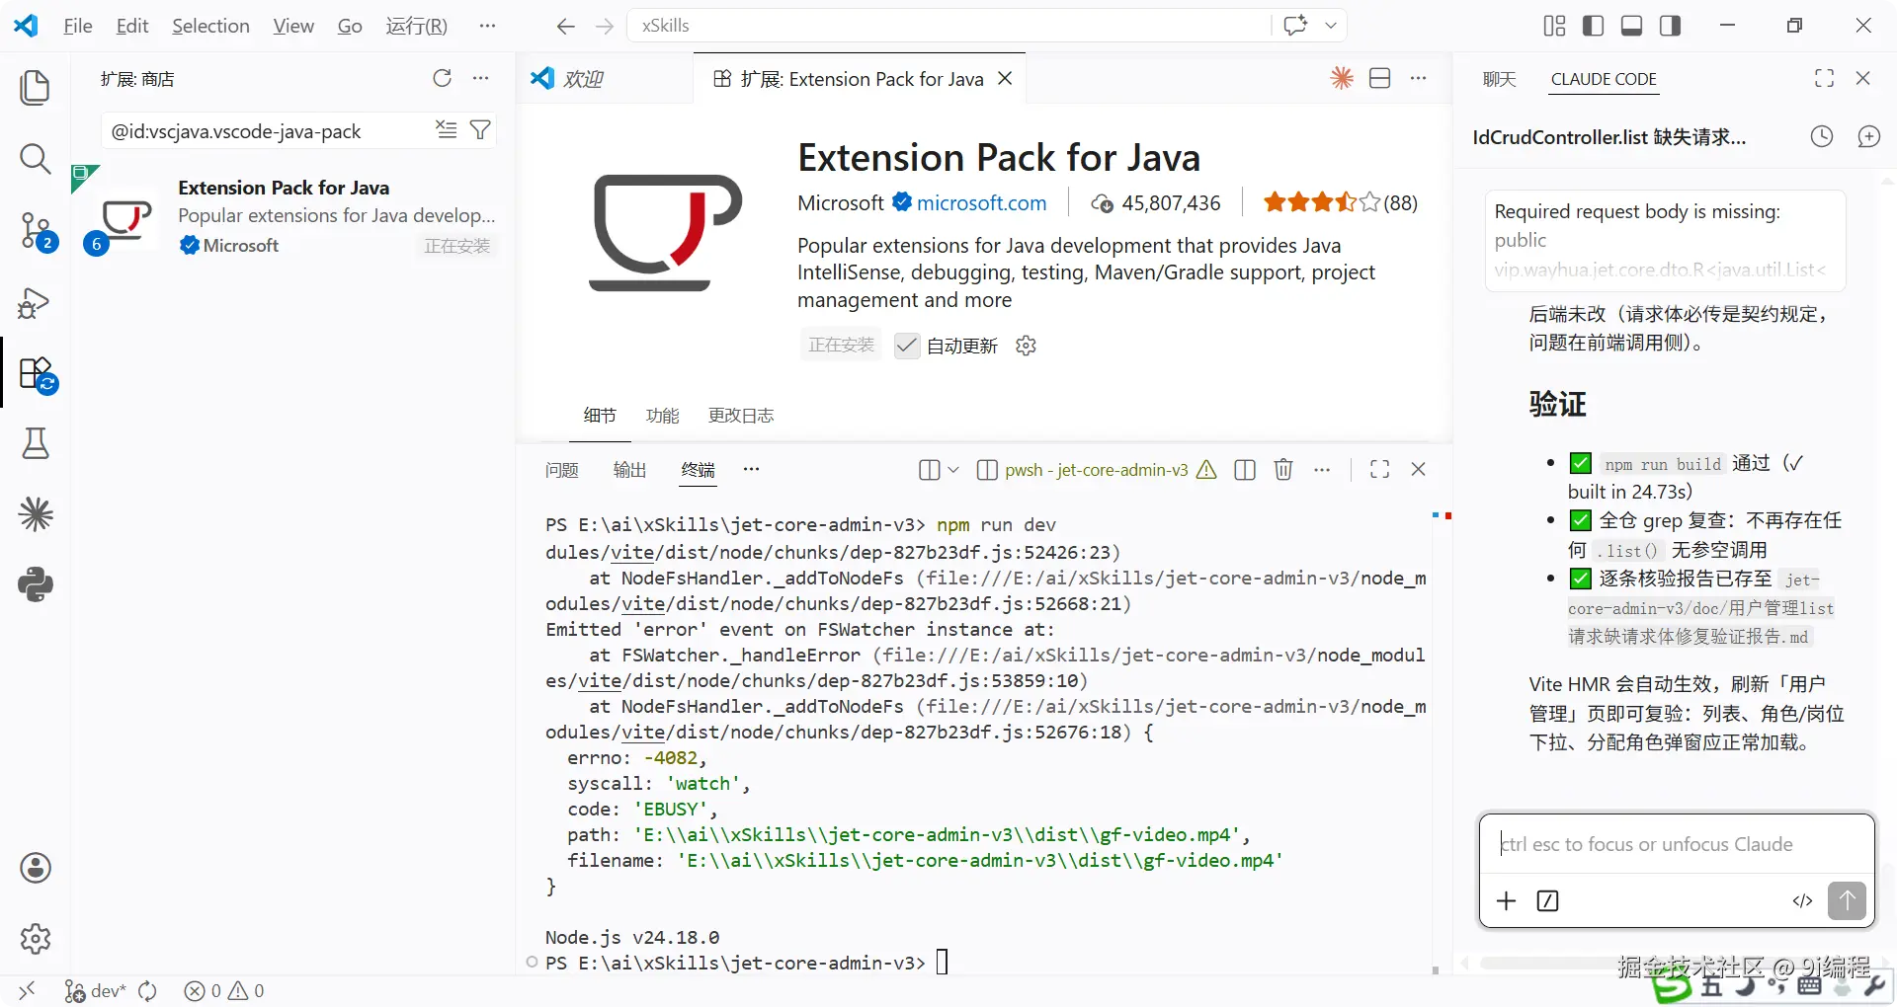The width and height of the screenshot is (1897, 1007).
Task: Toggle secondary side bar visibility
Action: pos(1671,26)
